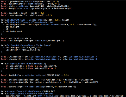Click the math.abs function call
Viewport: 126px width, 97px height.
(42, 41)
